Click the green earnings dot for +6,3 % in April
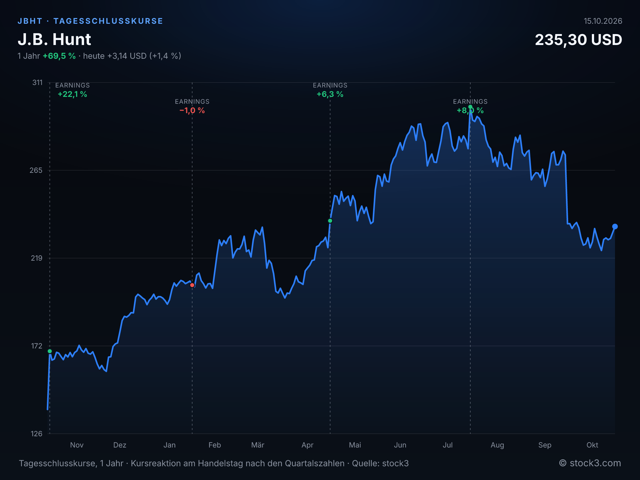This screenshot has width=640, height=480. coord(330,221)
